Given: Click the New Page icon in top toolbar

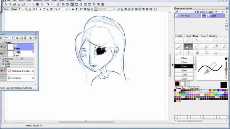Looking at the screenshot, I should point(6,4).
